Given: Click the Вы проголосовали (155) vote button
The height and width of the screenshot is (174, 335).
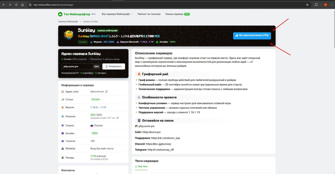Looking at the screenshot, I should pyautogui.click(x=252, y=35).
